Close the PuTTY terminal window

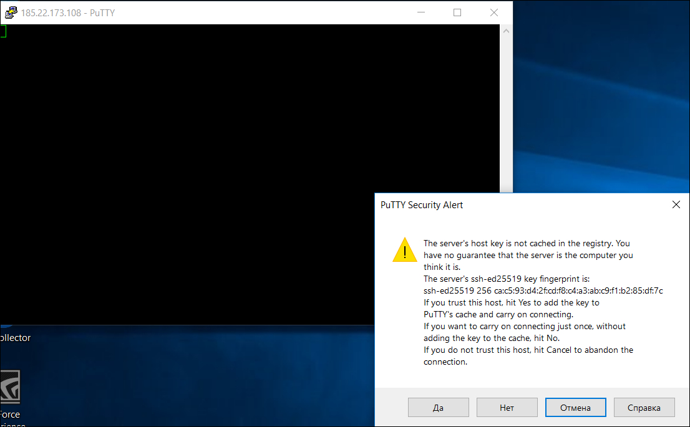pos(493,12)
